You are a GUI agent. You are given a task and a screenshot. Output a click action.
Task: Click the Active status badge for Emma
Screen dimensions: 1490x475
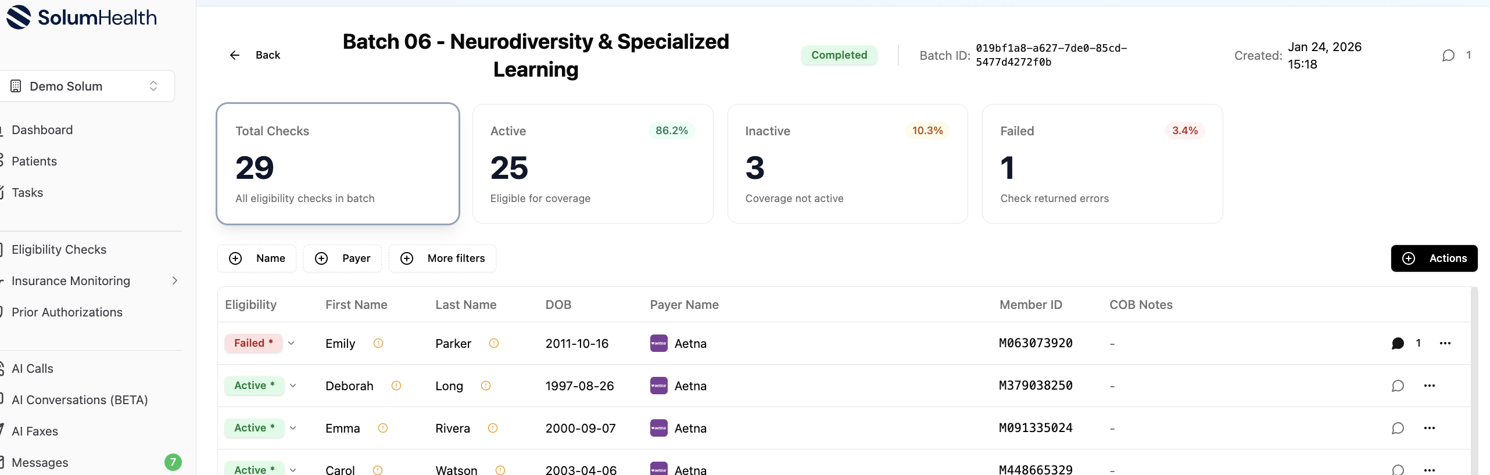pos(255,428)
